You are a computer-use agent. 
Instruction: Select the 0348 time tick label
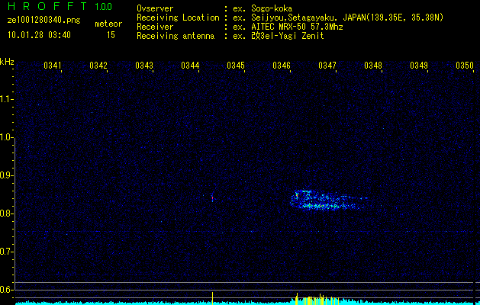point(373,66)
